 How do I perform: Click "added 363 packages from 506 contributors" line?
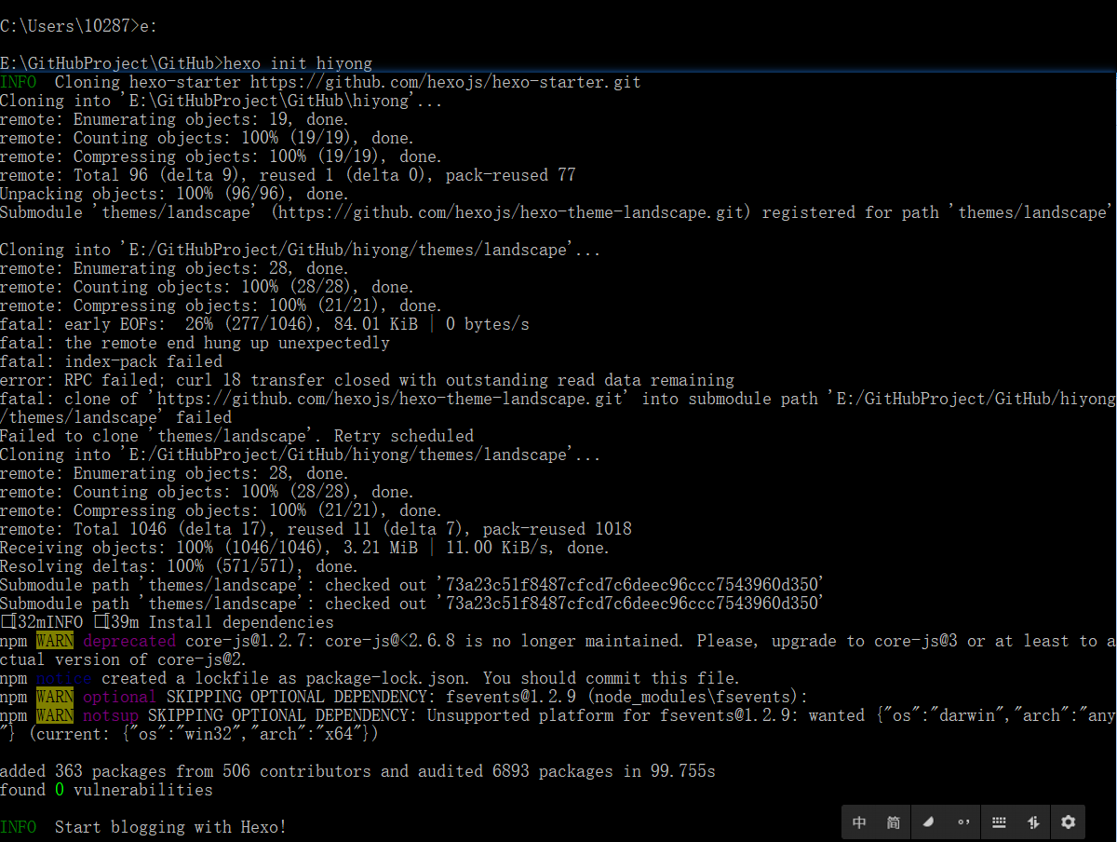coord(357,771)
